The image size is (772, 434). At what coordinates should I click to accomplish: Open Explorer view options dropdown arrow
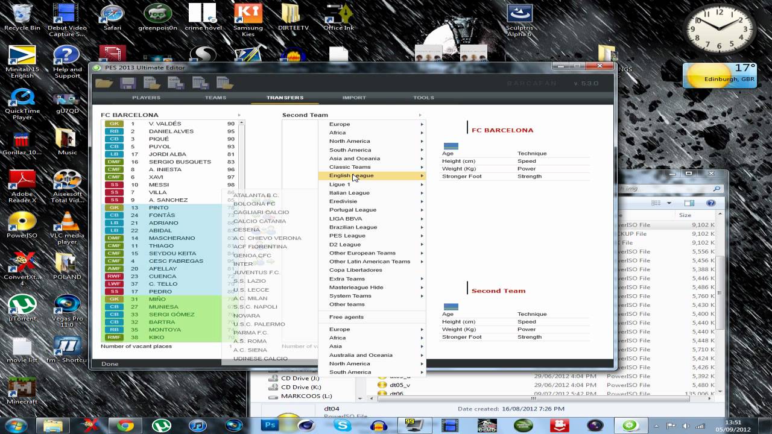[669, 203]
